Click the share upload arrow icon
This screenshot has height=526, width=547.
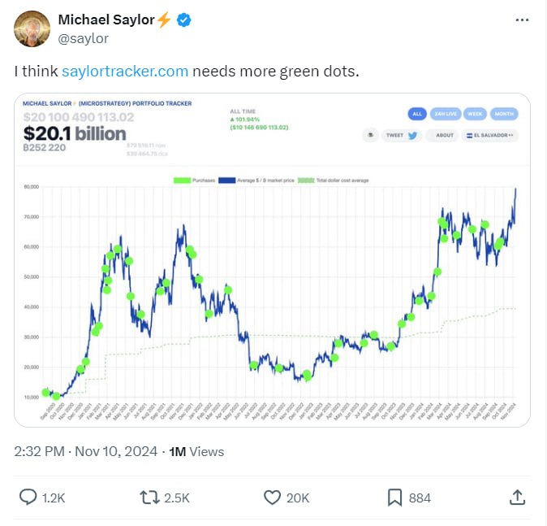(x=517, y=497)
